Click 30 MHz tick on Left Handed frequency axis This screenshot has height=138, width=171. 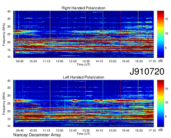[x=9, y=95]
